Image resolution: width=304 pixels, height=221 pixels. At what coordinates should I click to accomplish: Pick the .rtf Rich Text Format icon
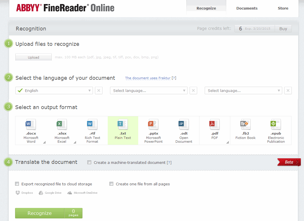(92, 124)
